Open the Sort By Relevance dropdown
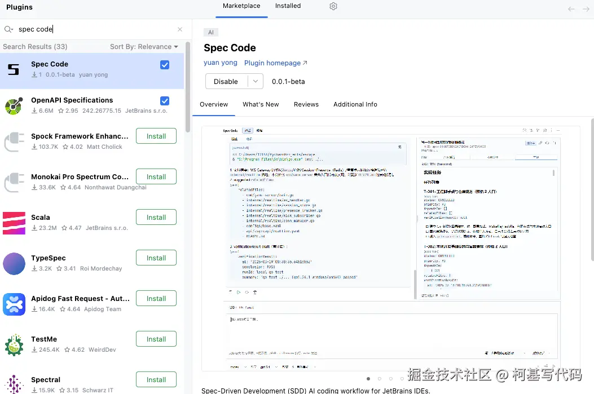 [144, 47]
